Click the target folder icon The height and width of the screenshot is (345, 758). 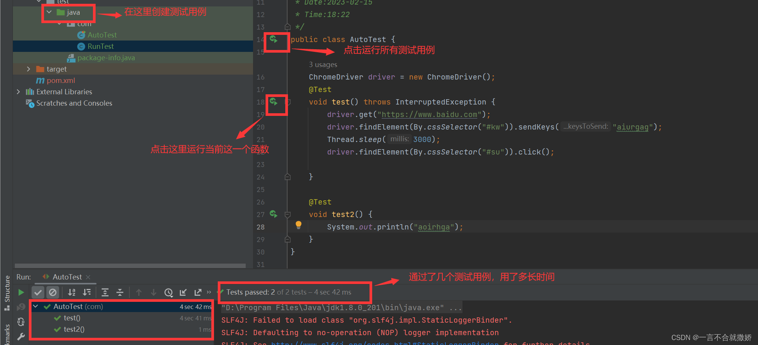tap(40, 69)
